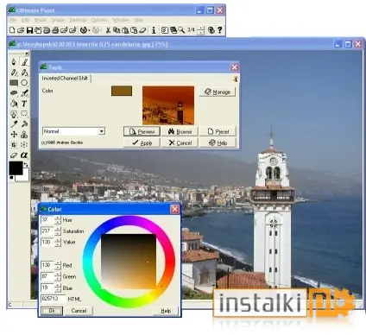Select the Eyedropper color picker tool

[x=14, y=124]
